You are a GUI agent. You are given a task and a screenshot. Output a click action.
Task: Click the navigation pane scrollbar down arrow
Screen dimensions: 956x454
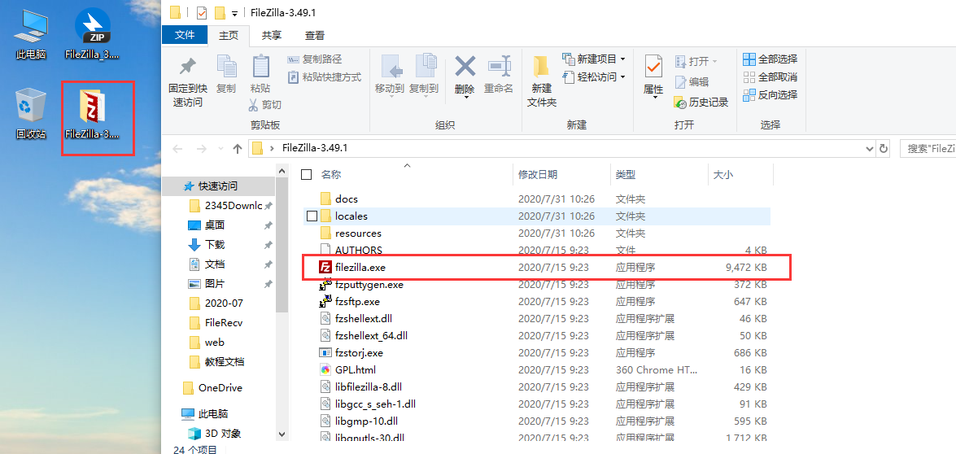coord(281,434)
